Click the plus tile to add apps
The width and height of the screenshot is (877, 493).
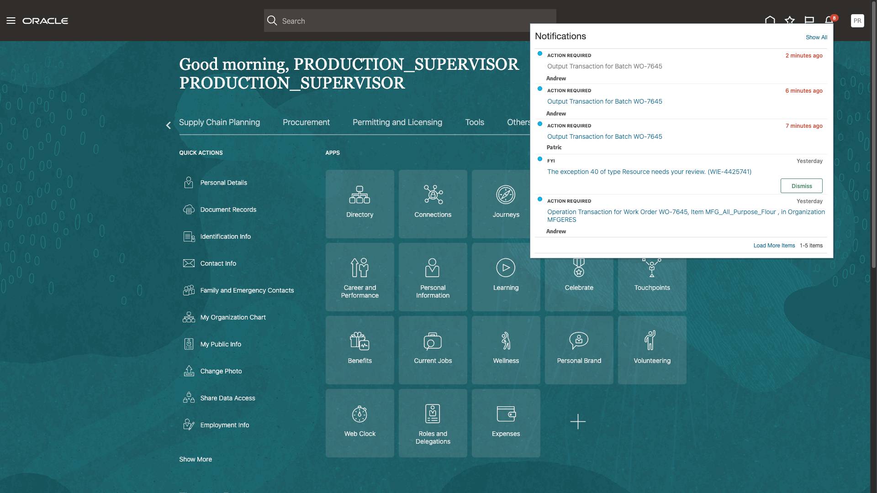(x=578, y=421)
